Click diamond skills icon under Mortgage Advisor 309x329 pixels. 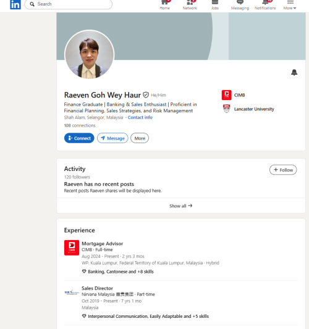click(84, 272)
